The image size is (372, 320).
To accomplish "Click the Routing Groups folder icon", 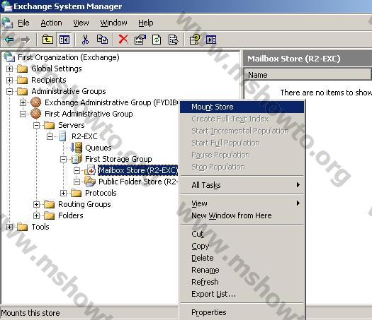I will [x=50, y=204].
